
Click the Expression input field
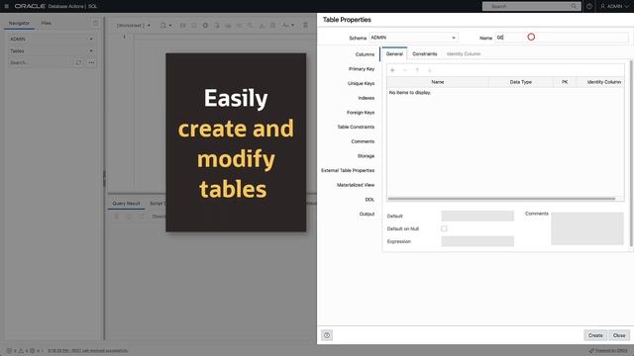click(477, 241)
